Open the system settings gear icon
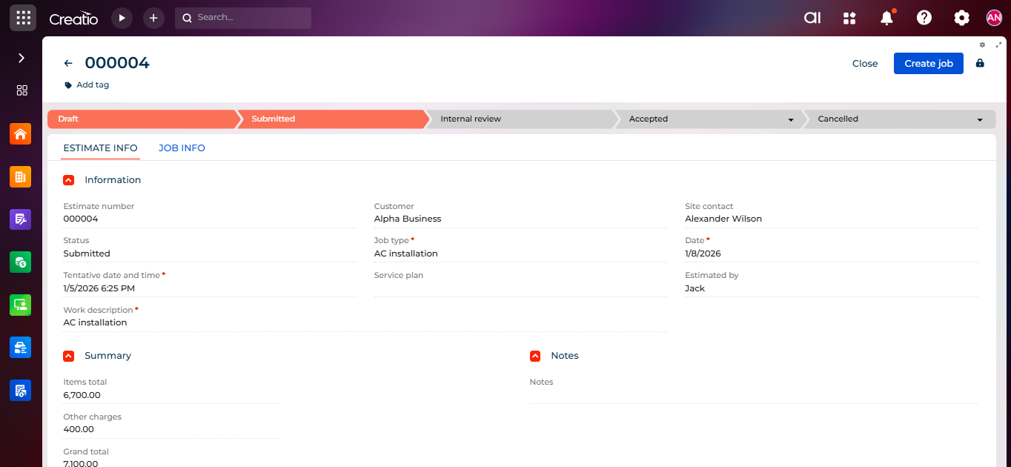This screenshot has width=1011, height=467. 961,18
